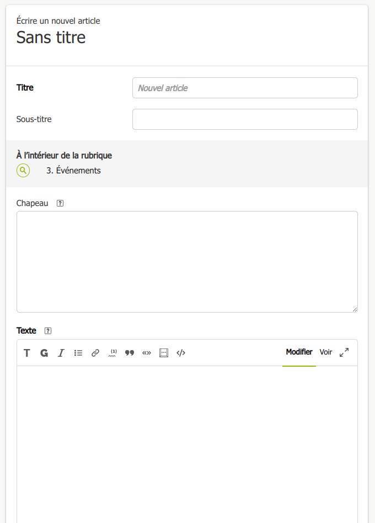
Task: Add a footnote with the (1) icon
Action: pos(113,353)
